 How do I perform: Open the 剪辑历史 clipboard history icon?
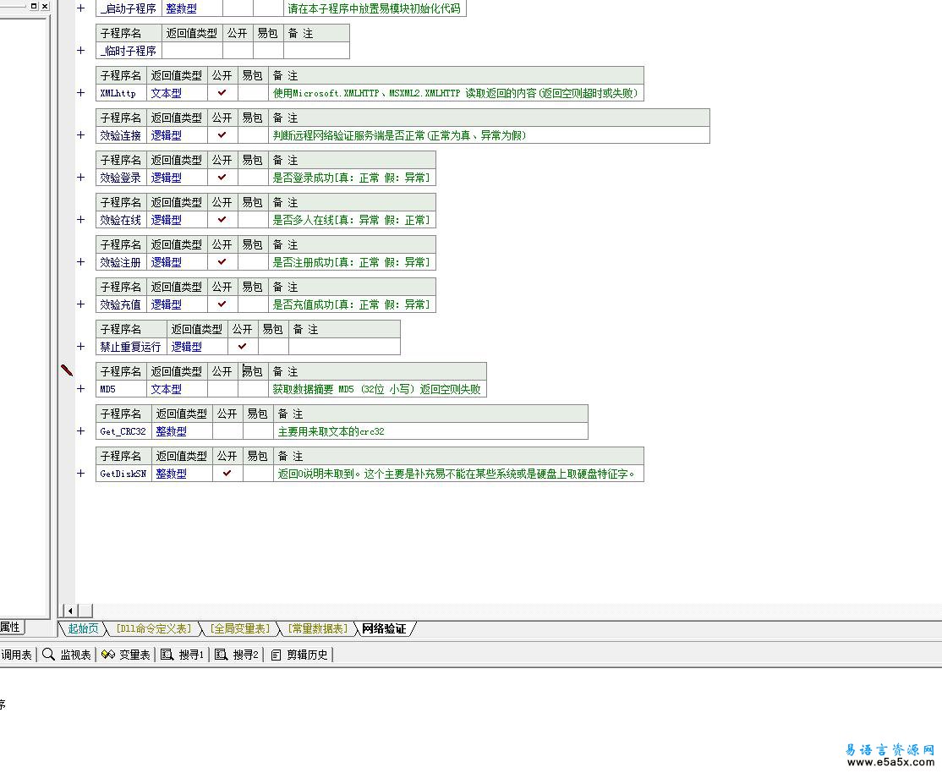(276, 655)
